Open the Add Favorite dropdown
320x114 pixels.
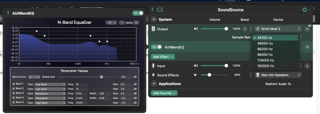click(x=164, y=93)
